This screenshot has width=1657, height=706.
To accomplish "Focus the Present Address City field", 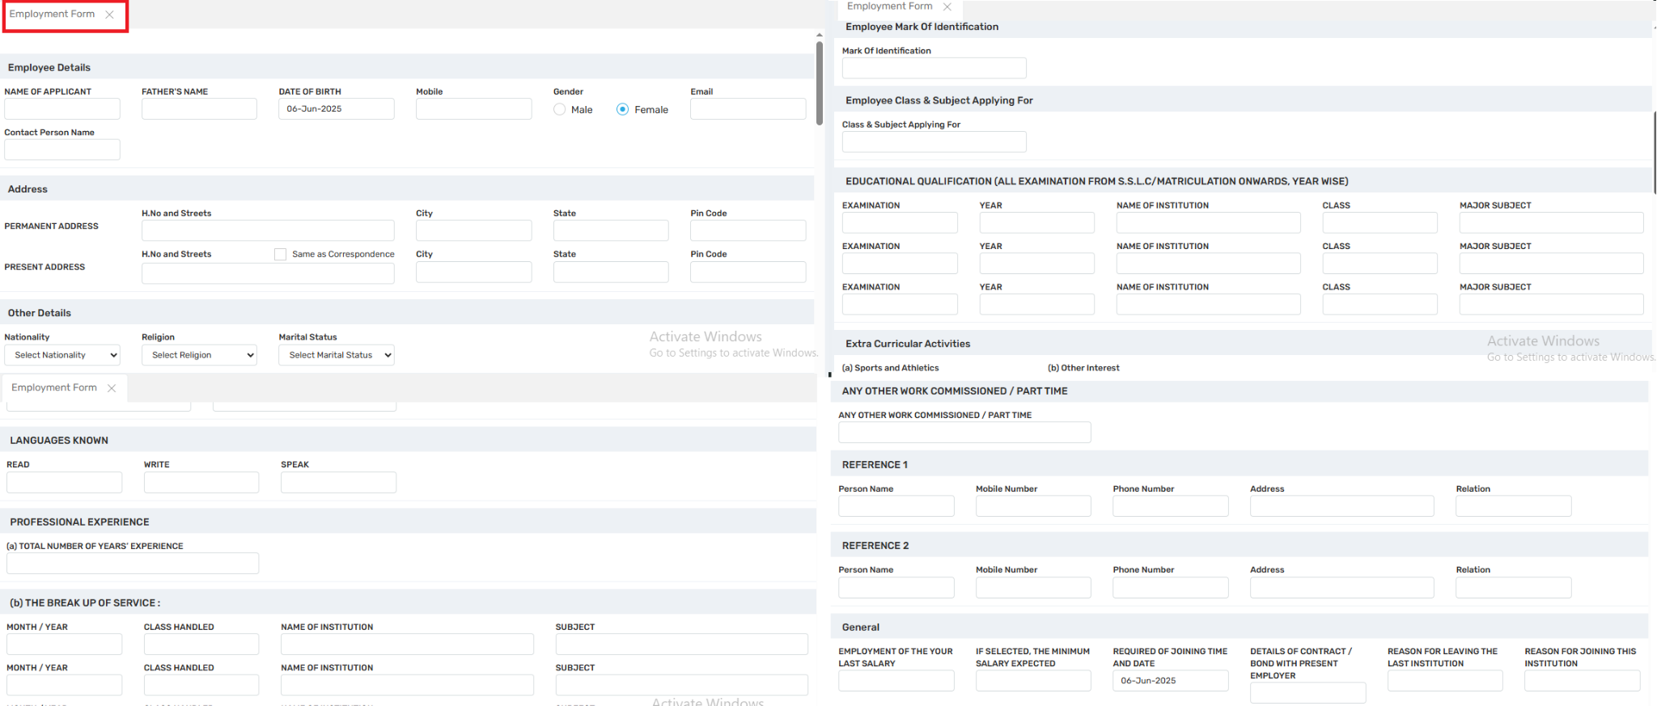I will pos(474,272).
